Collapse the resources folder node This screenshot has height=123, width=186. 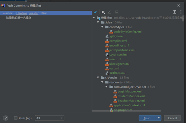click(x=102, y=82)
